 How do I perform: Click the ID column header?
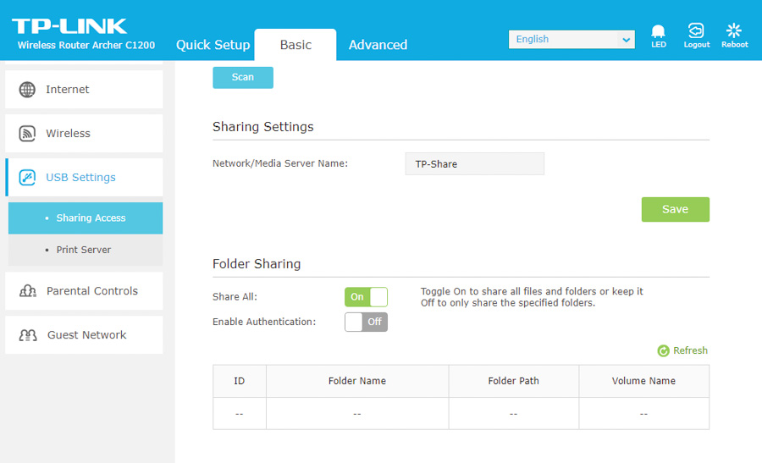(239, 381)
